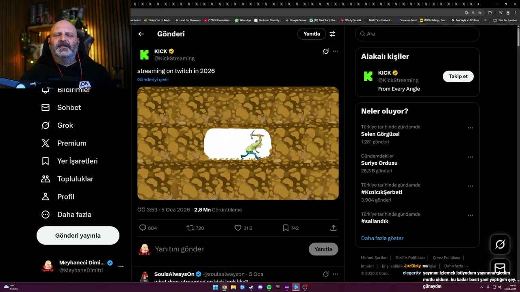Open the browser extensions puzzle icon

click(490, 13)
